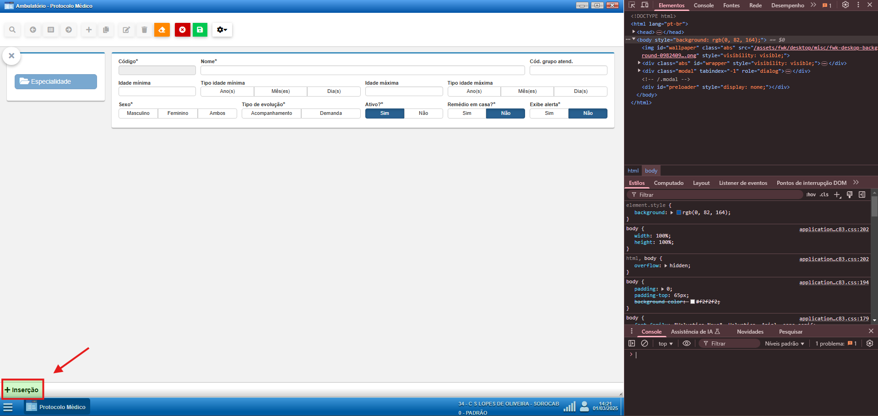The image size is (878, 416).
Task: Click the trash delete icon
Action: point(144,30)
